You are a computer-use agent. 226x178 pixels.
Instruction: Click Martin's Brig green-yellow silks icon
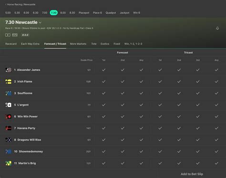click(x=9, y=163)
